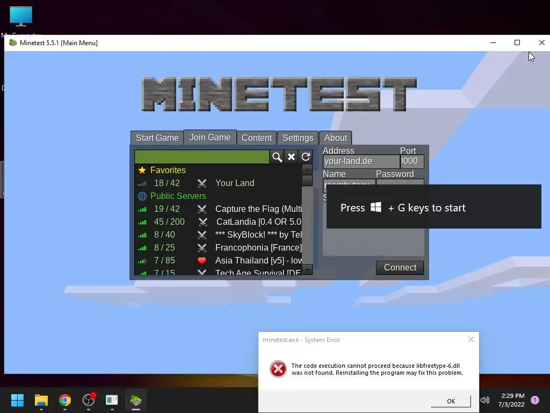The image size is (550, 413).
Task: Select the Asia Thailand [v5] server
Action: (218, 261)
